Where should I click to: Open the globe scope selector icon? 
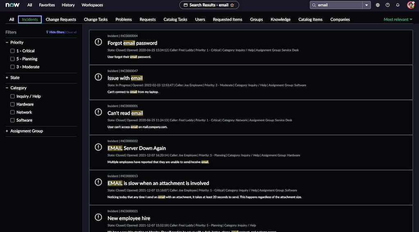tap(378, 5)
